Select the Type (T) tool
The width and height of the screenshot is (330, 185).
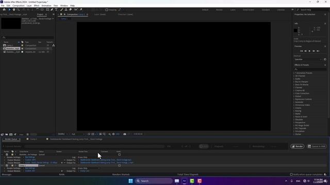56,10
